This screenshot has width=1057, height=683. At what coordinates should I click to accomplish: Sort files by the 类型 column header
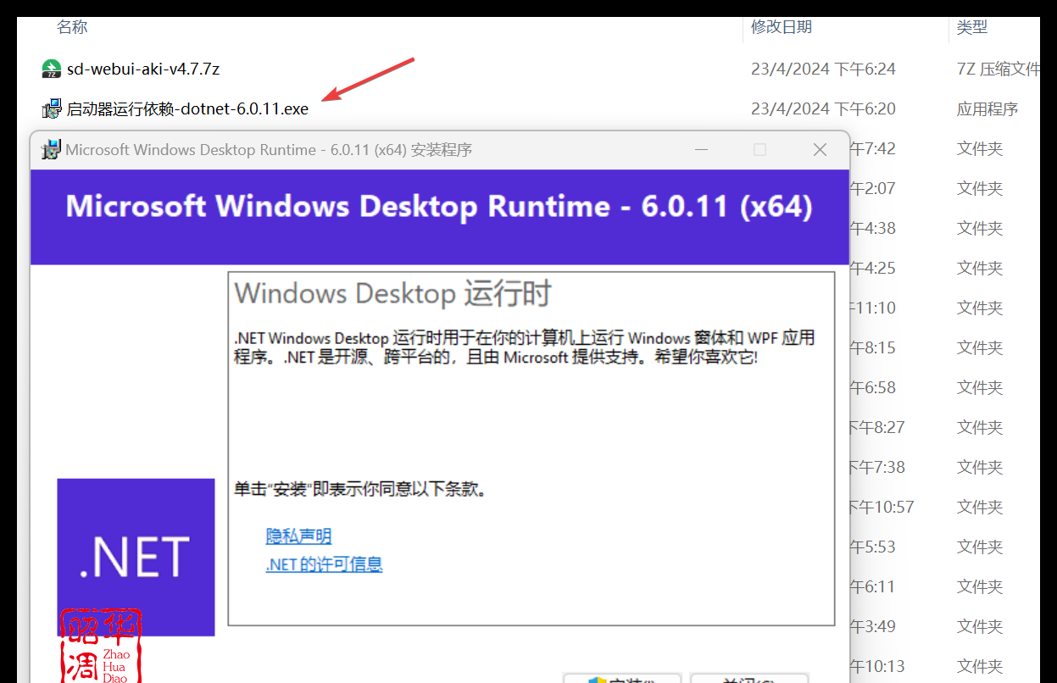pyautogui.click(x=972, y=27)
